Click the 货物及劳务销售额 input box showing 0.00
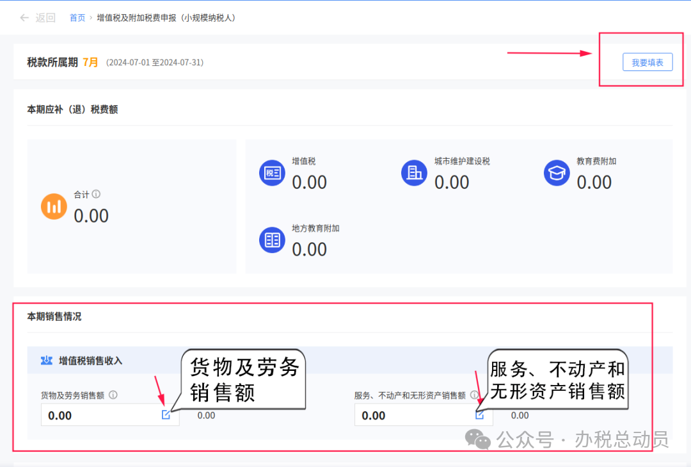The height and width of the screenshot is (467, 691). pyautogui.click(x=96, y=414)
